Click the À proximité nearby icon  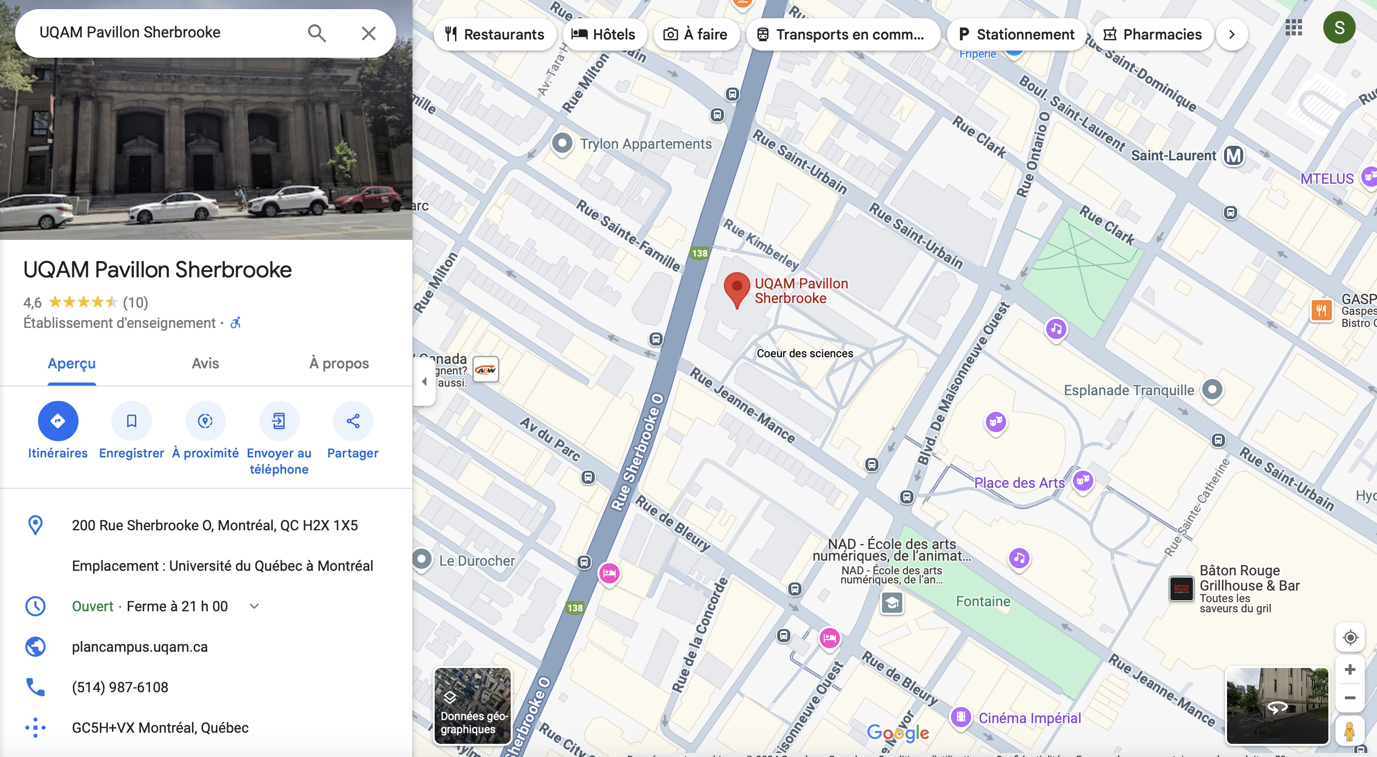pyautogui.click(x=205, y=420)
